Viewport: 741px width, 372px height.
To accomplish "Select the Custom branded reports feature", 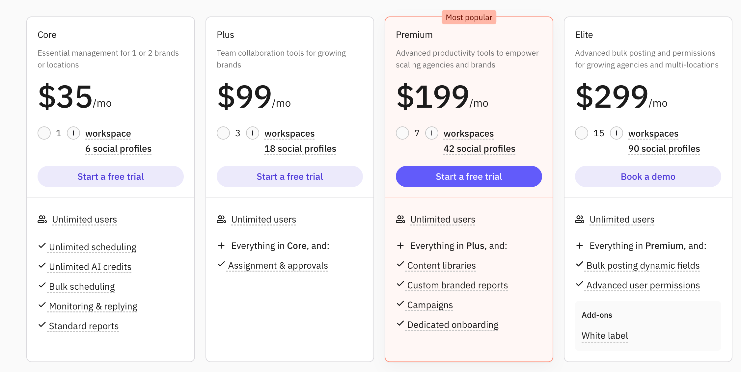I will (457, 285).
